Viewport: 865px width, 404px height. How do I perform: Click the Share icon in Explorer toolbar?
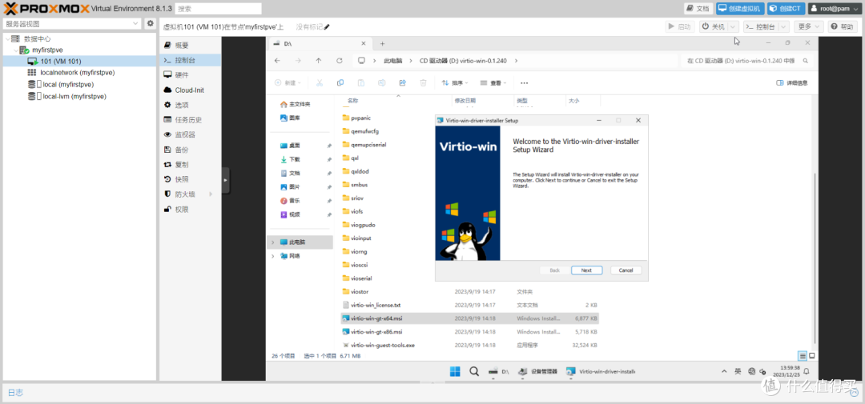pyautogui.click(x=402, y=82)
